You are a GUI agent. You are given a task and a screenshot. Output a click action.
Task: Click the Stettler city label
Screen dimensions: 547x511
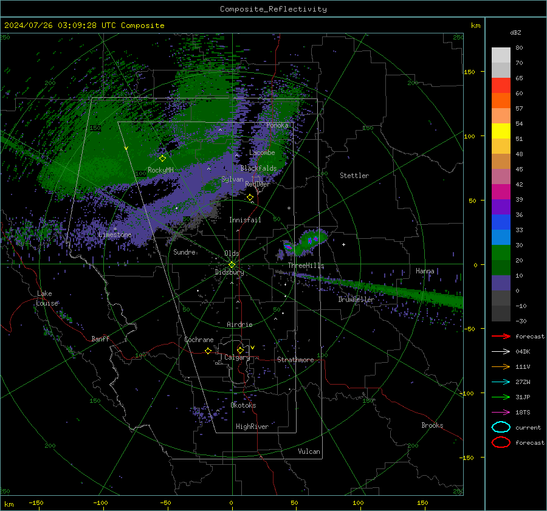point(354,176)
